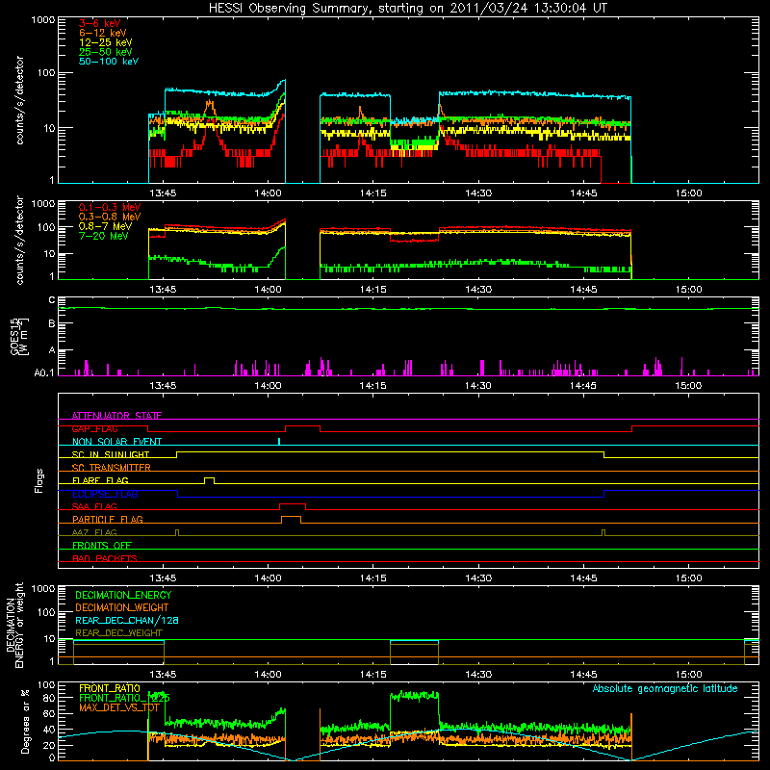Click the 0.3-0.8 MeV legend label
The image size is (770, 770).
[110, 217]
